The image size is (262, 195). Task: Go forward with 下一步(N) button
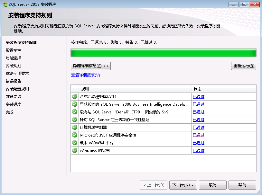point(183,185)
